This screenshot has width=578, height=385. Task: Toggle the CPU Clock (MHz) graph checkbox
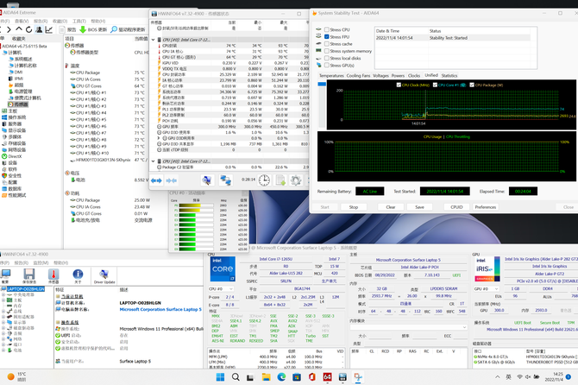(399, 85)
